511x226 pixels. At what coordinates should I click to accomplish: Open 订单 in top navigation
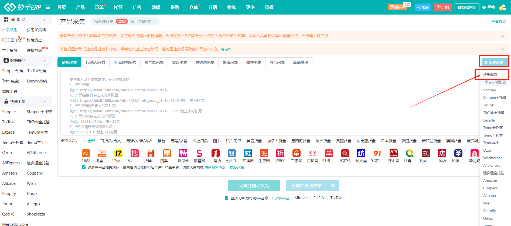[99, 7]
